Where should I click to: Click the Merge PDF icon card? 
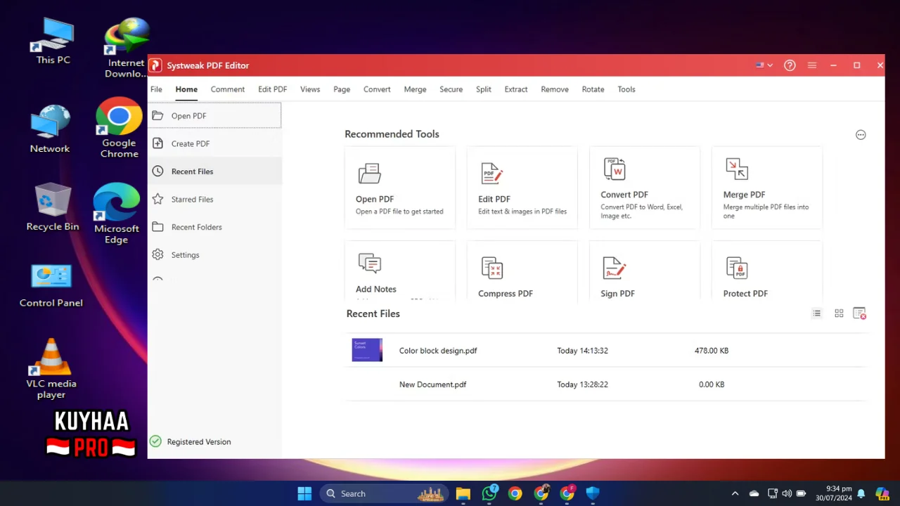[737, 169]
